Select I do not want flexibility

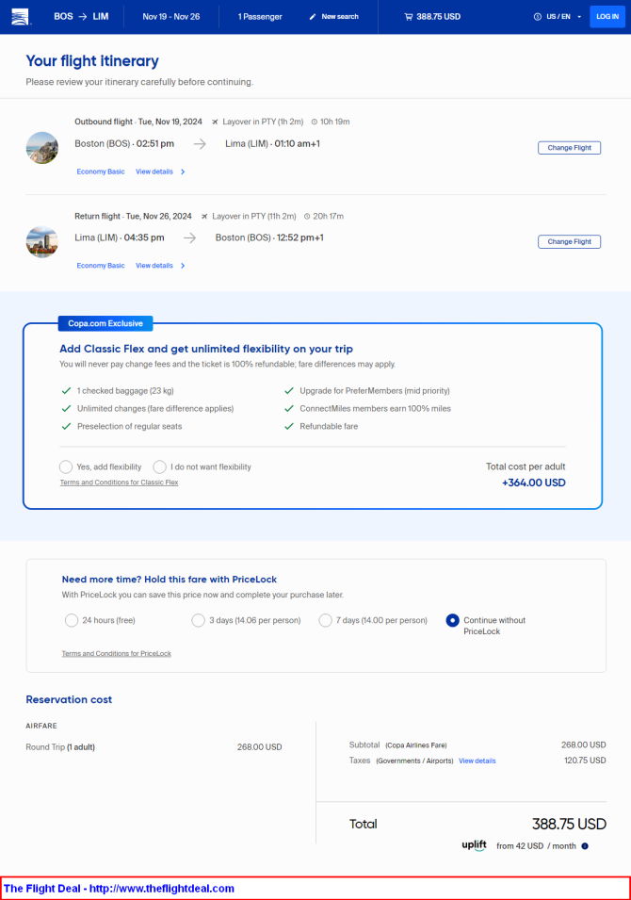(159, 466)
